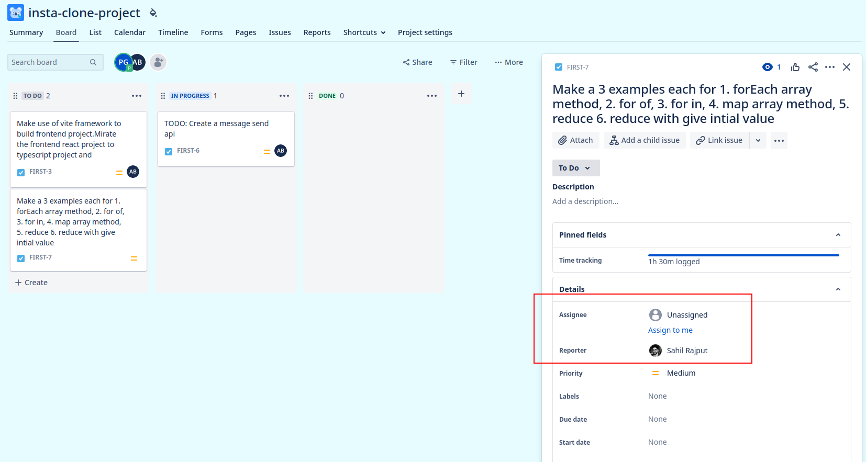Click the Assign to me link
The width and height of the screenshot is (866, 462).
pos(670,330)
